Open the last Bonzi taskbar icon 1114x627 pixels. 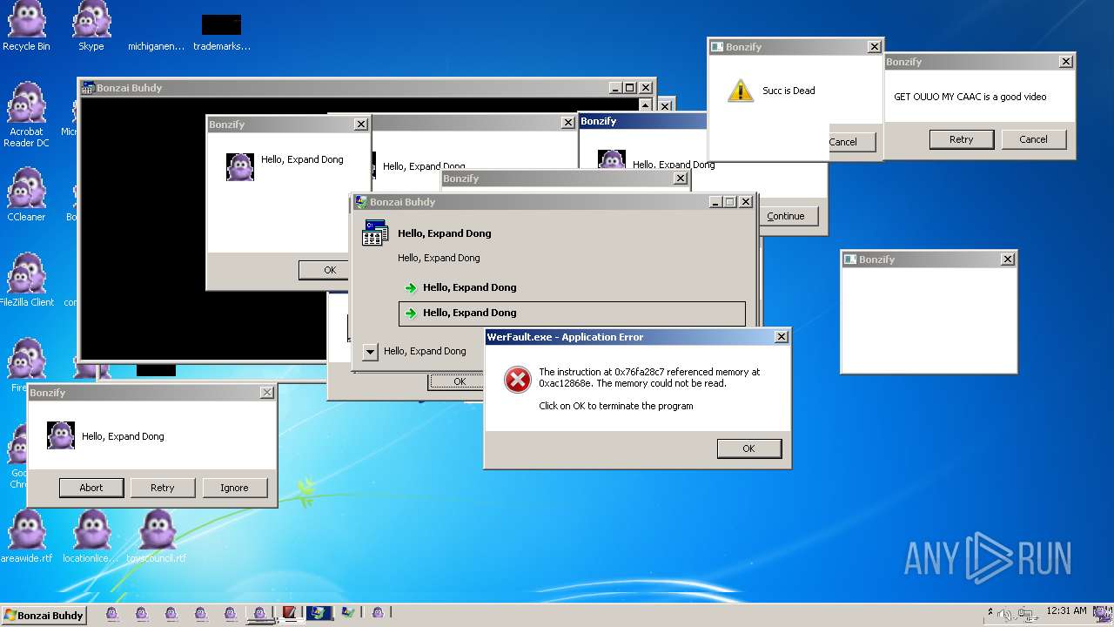point(378,613)
